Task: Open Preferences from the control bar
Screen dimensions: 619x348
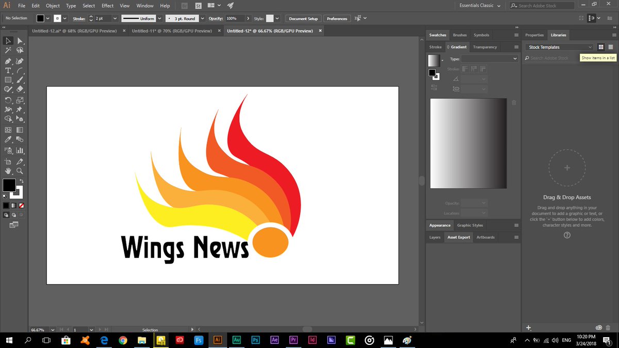Action: pos(337,18)
